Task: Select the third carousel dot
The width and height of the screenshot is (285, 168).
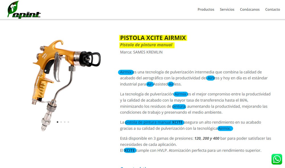Action: coord(65,122)
